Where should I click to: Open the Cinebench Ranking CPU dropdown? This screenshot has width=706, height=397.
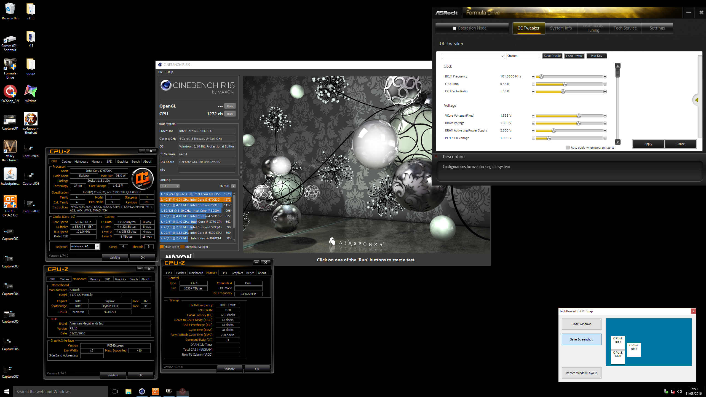[170, 186]
